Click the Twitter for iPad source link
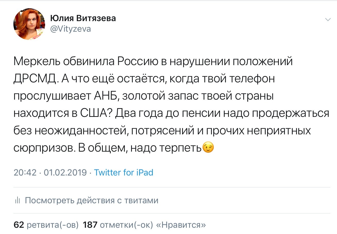Viewport: 337px width, 234px height. pos(124,172)
